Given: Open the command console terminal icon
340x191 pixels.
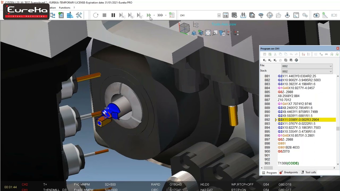Looking at the screenshot, I should 296,15.
